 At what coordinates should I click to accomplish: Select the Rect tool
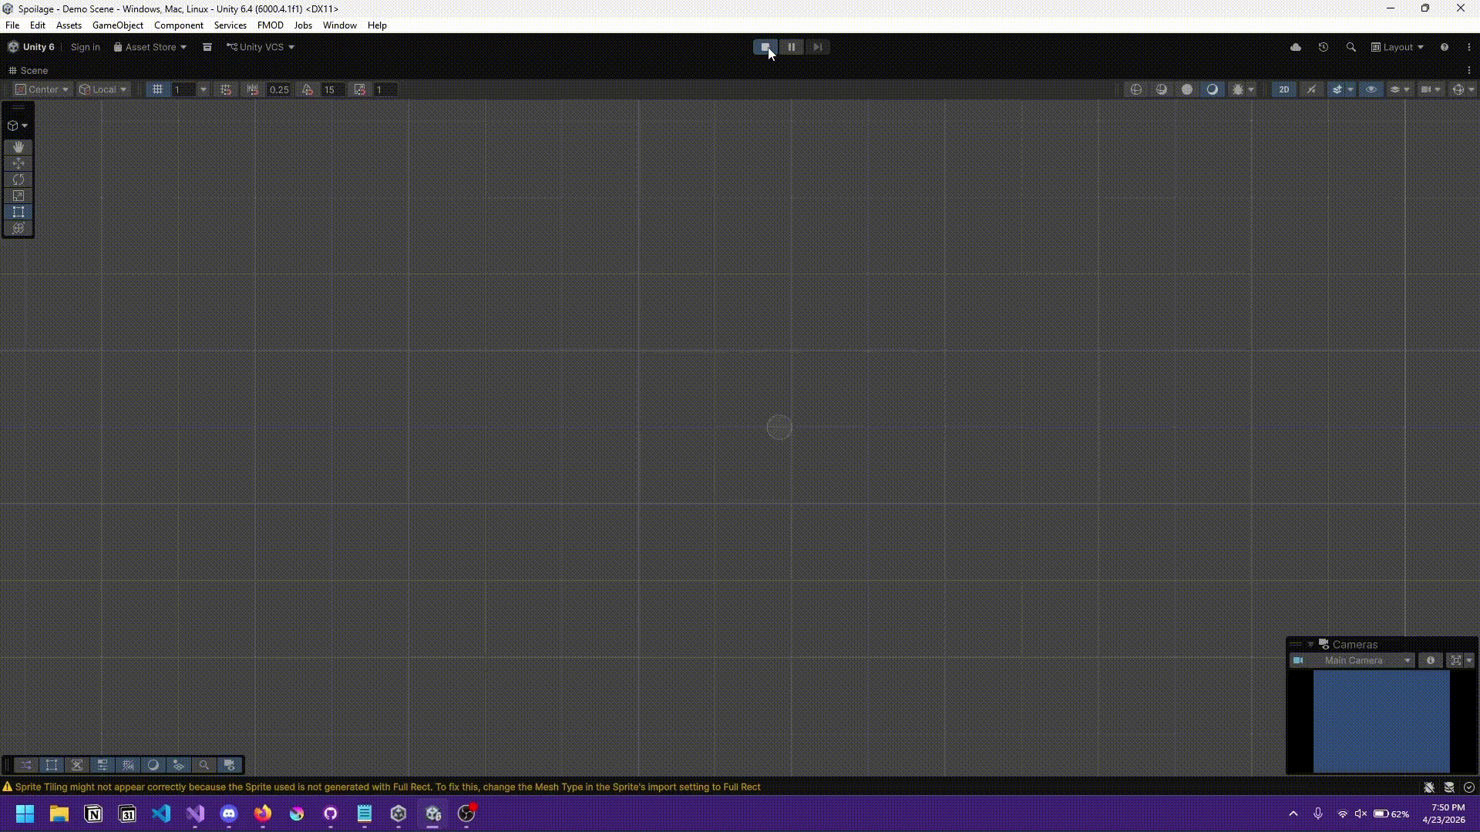tap(18, 212)
